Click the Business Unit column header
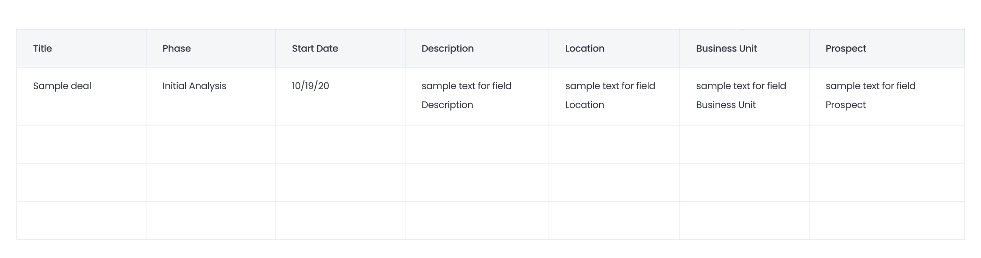The height and width of the screenshot is (258, 981). [726, 49]
